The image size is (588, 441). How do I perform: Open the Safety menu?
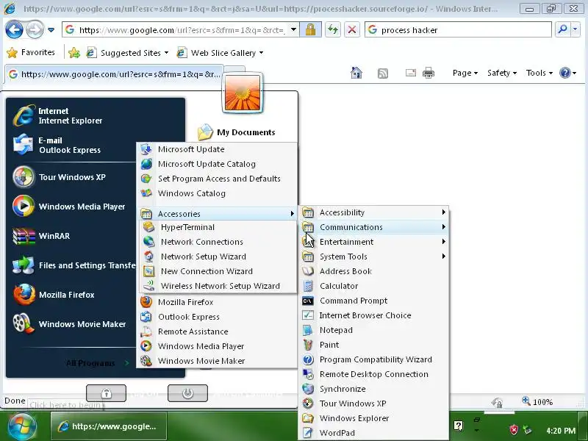click(502, 73)
